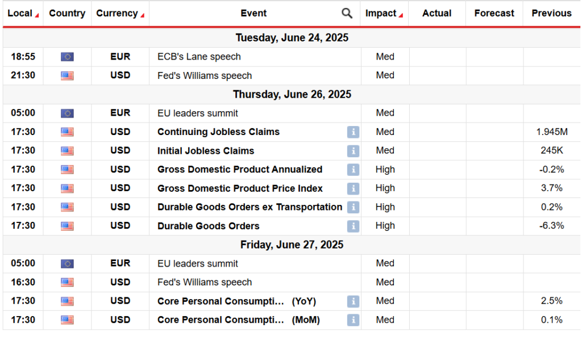
Task: Click info icon for Continuing Jobless Claims
Action: click(x=353, y=132)
